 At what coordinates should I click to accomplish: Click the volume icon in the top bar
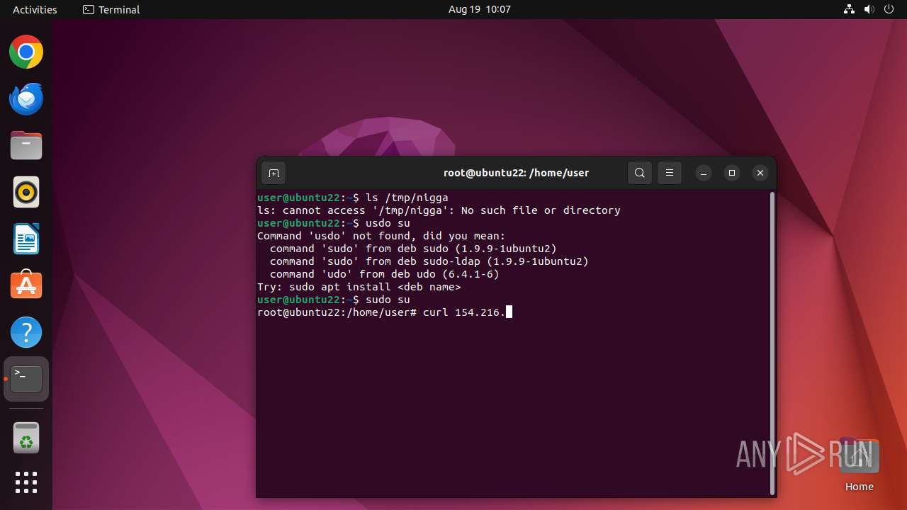coord(869,9)
